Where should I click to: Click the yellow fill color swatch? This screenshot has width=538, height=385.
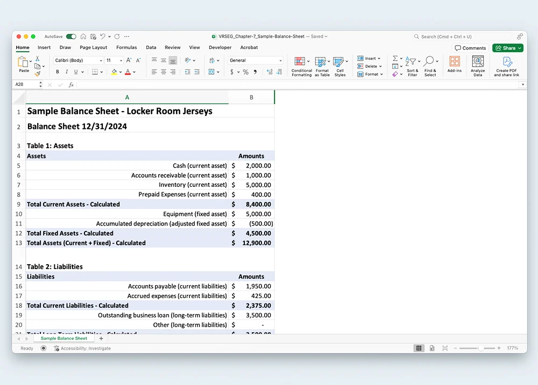pos(114,72)
